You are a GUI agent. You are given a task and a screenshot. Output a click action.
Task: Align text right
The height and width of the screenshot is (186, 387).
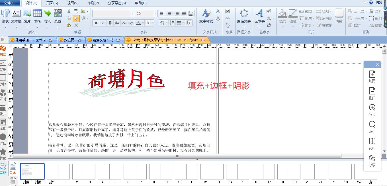(177, 13)
